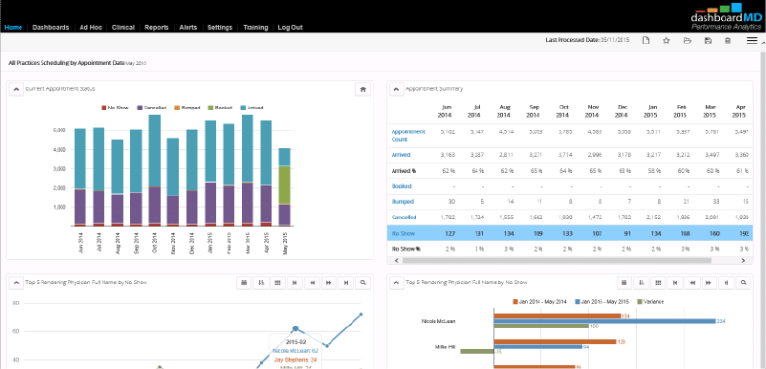Image resolution: width=766 pixels, height=369 pixels.
Task: Click fast-forward next icon in line chart panel
Action: (x=329, y=283)
